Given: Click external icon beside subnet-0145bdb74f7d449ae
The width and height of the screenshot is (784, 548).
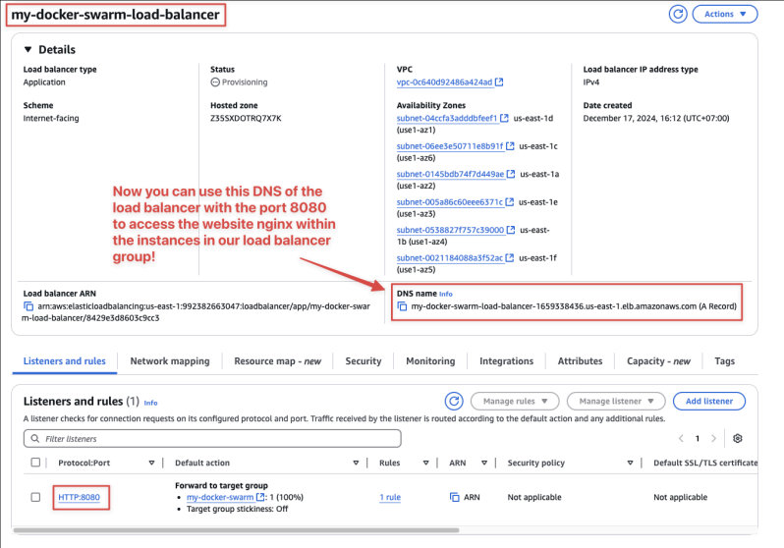Looking at the screenshot, I should tap(511, 174).
